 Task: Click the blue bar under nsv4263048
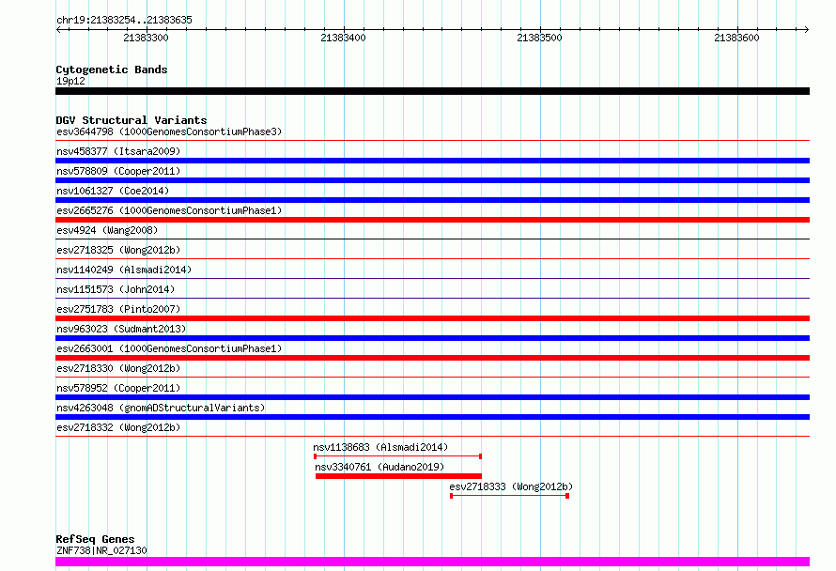pos(432,417)
